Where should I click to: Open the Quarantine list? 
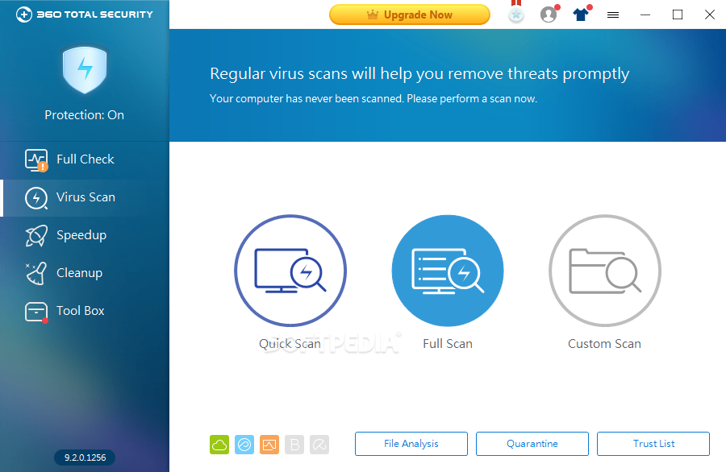(532, 444)
